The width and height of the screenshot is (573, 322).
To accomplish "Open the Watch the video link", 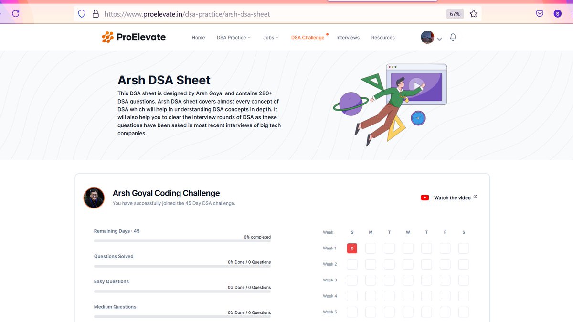I will pyautogui.click(x=452, y=197).
